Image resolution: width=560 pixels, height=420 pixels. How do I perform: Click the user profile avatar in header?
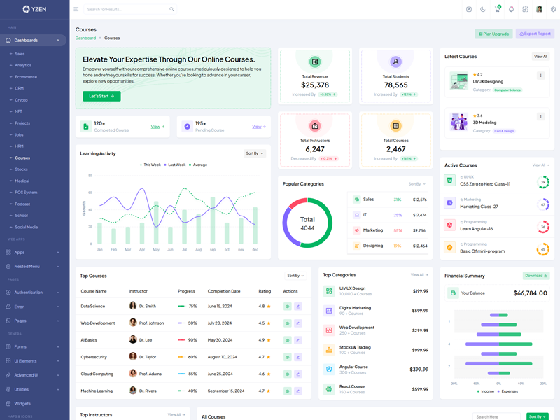pyautogui.click(x=539, y=10)
